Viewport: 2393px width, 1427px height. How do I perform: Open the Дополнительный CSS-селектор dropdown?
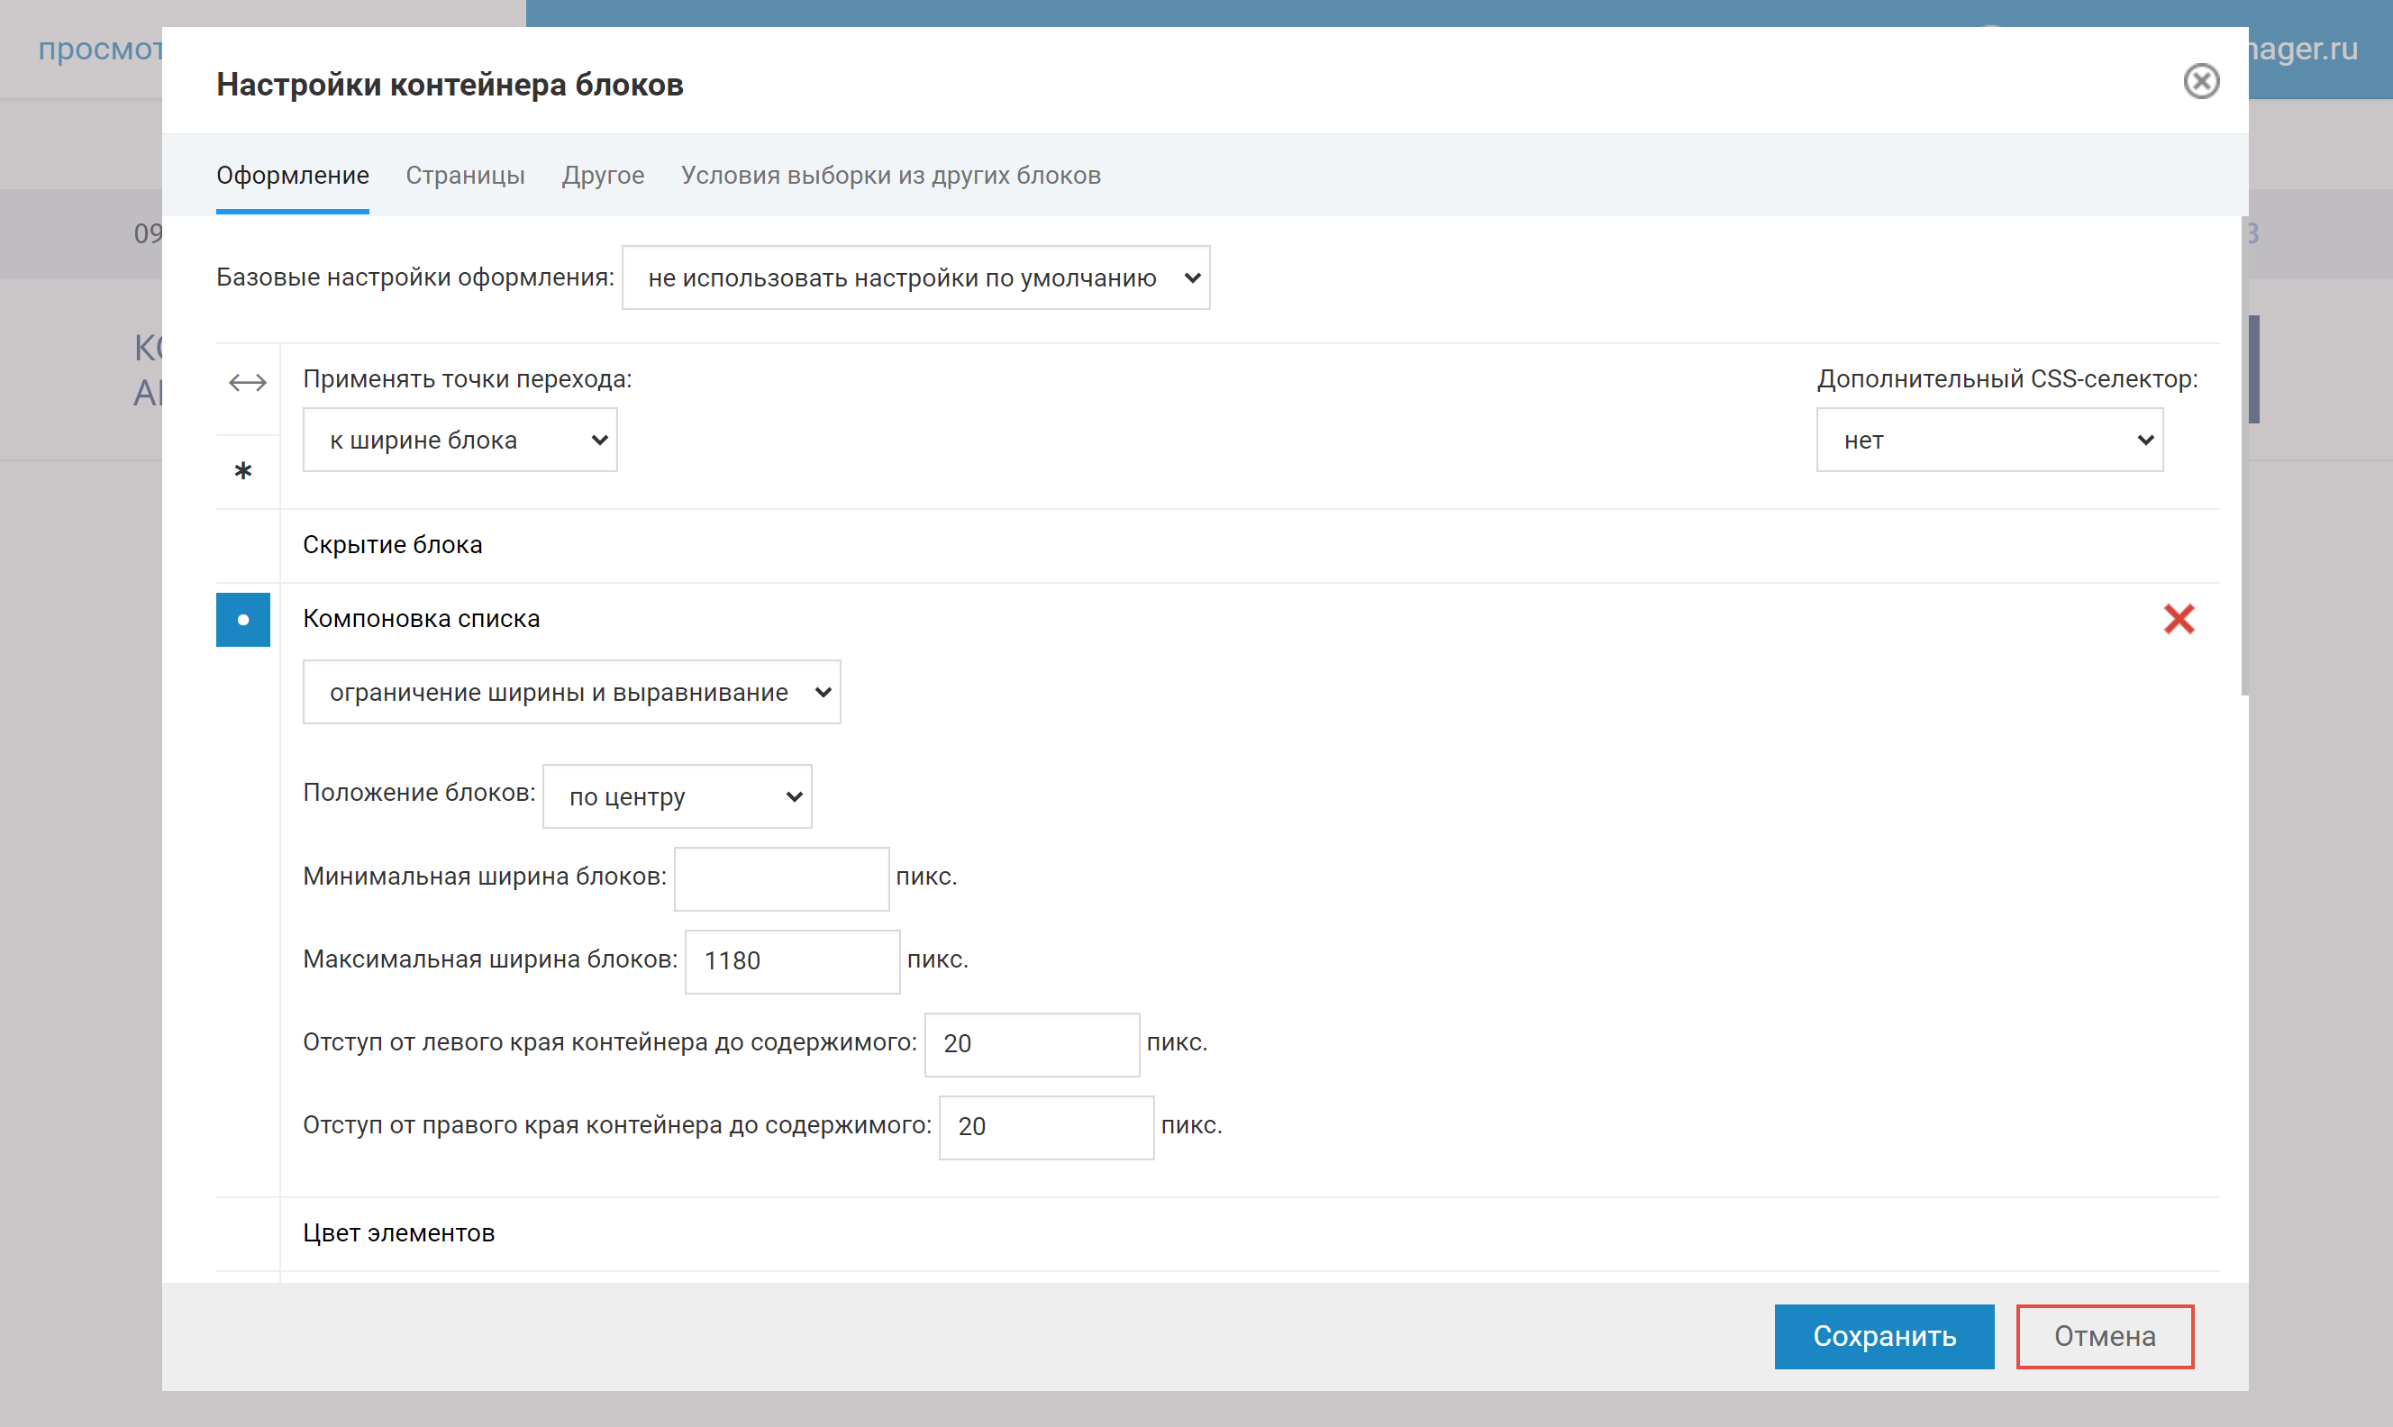(1988, 441)
